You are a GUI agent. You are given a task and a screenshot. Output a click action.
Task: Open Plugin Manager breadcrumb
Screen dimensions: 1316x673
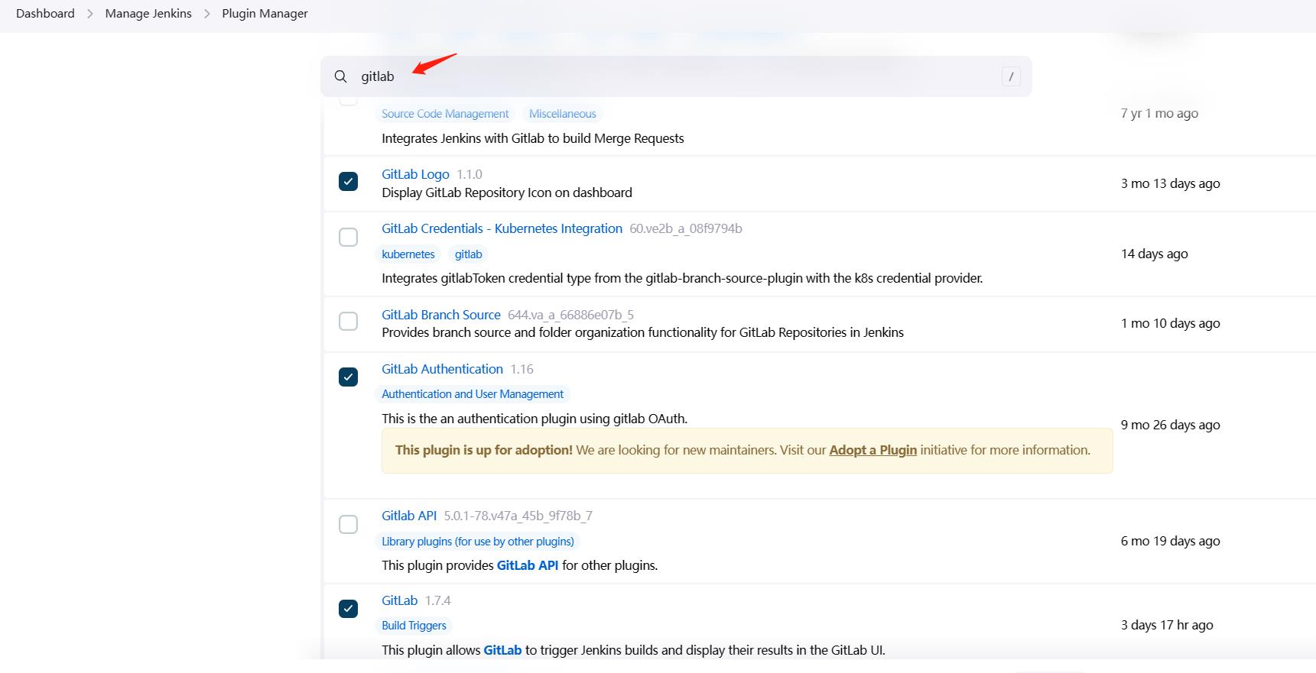265,14
